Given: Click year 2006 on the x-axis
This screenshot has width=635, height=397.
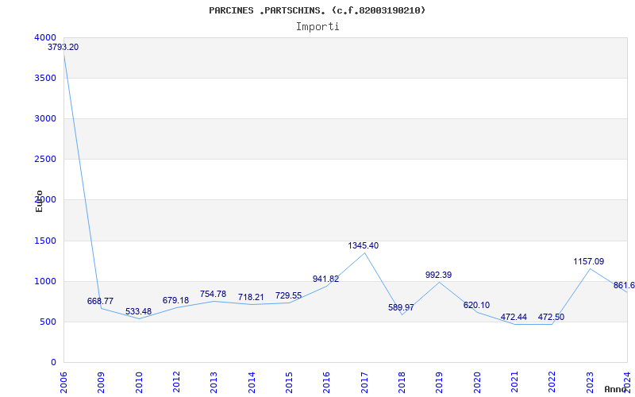Looking at the screenshot, I should (x=64, y=379).
